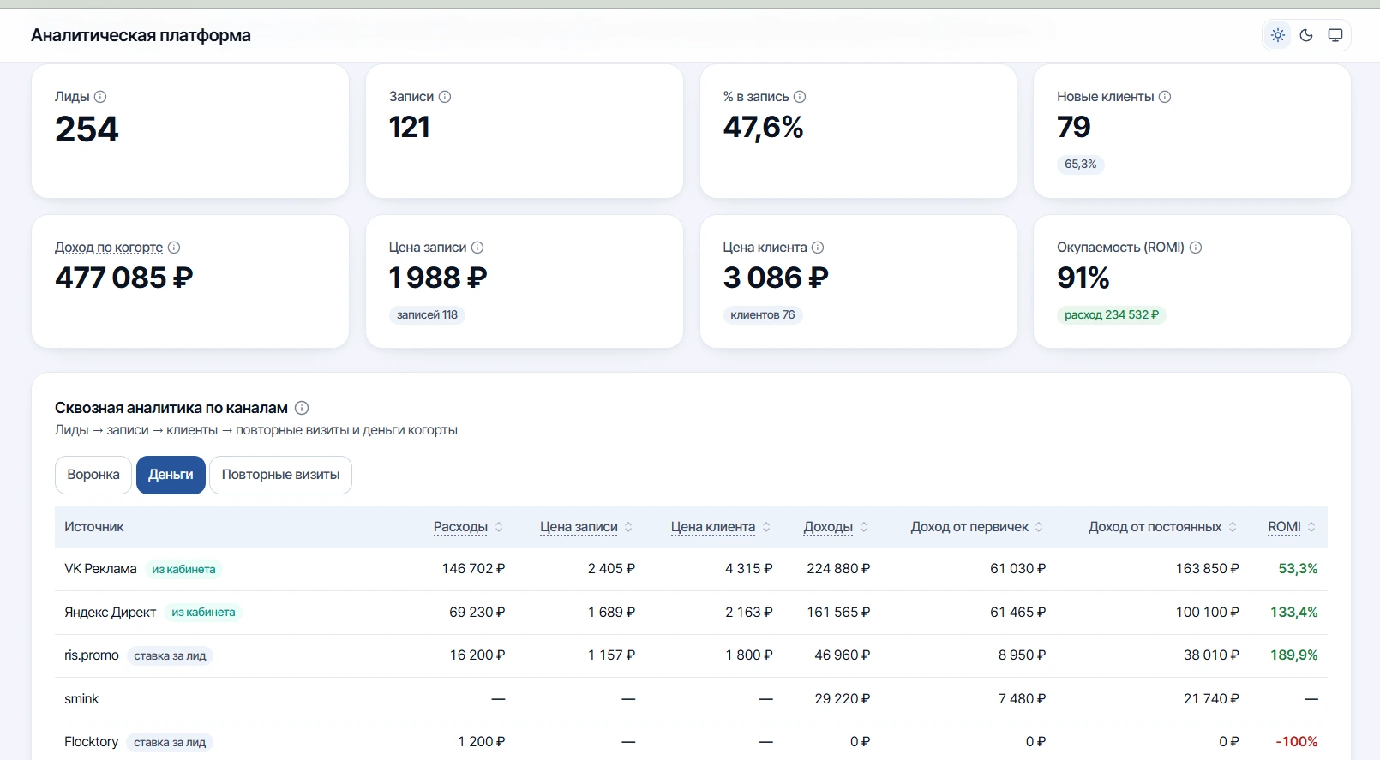Viewport: 1380px width, 760px height.
Task: Switch to dark theme moon icon
Action: (1306, 35)
